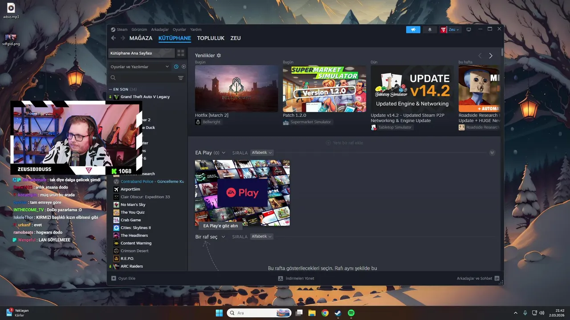The image size is (570, 320).
Task: Show hidden system tray icons chevron
Action: [516, 313]
